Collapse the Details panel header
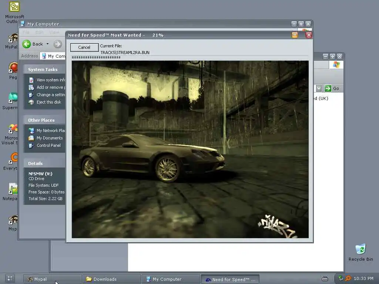The height and width of the screenshot is (284, 379). (44, 163)
